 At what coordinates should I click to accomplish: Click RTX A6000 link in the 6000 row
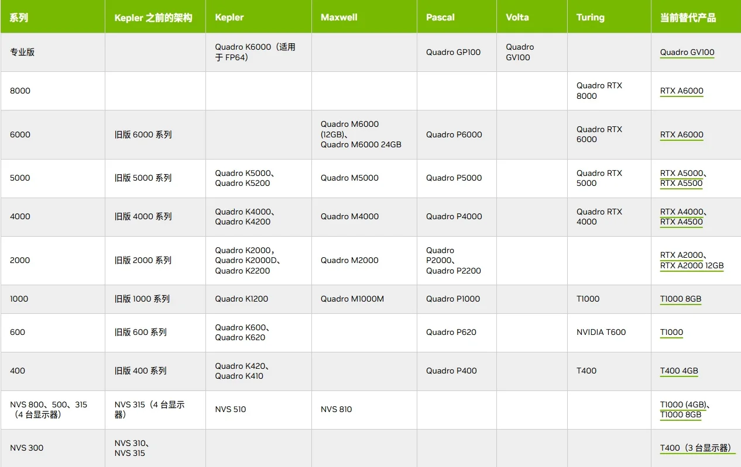[x=681, y=134]
